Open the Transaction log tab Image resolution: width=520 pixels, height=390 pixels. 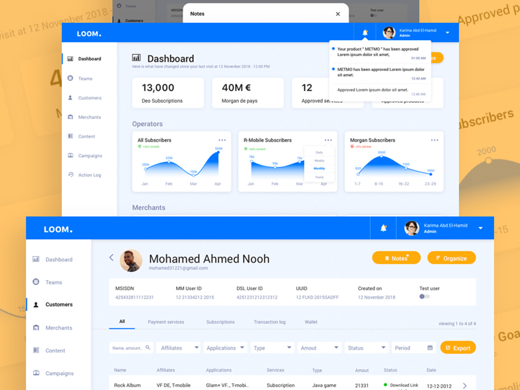[269, 322]
